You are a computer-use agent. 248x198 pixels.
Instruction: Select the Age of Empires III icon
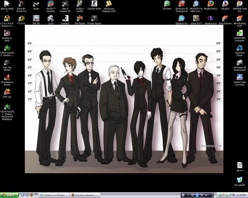click(x=65, y=6)
